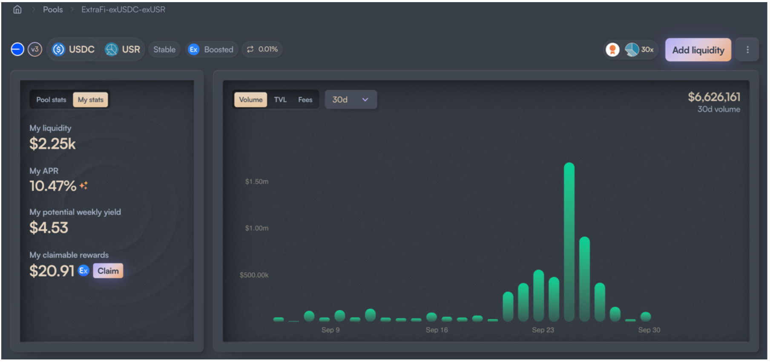Click the v3 version badge icon
This screenshot has width=770, height=362.
pos(35,49)
